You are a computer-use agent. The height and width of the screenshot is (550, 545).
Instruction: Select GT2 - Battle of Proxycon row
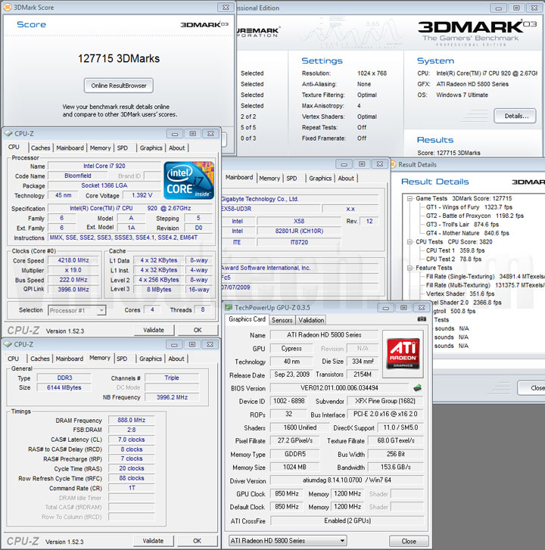pyautogui.click(x=475, y=216)
